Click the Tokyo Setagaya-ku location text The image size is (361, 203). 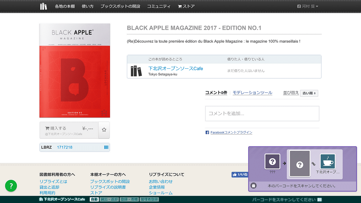coord(163,74)
